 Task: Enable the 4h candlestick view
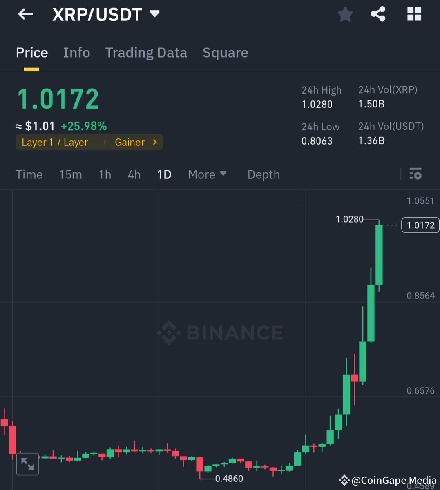point(134,174)
